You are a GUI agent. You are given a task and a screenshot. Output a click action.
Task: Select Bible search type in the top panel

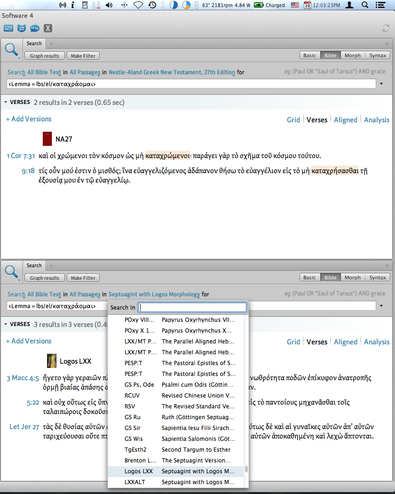coord(331,56)
